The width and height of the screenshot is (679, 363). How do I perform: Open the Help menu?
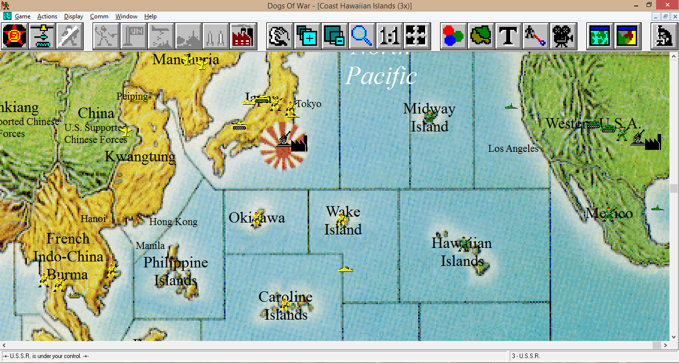point(150,16)
